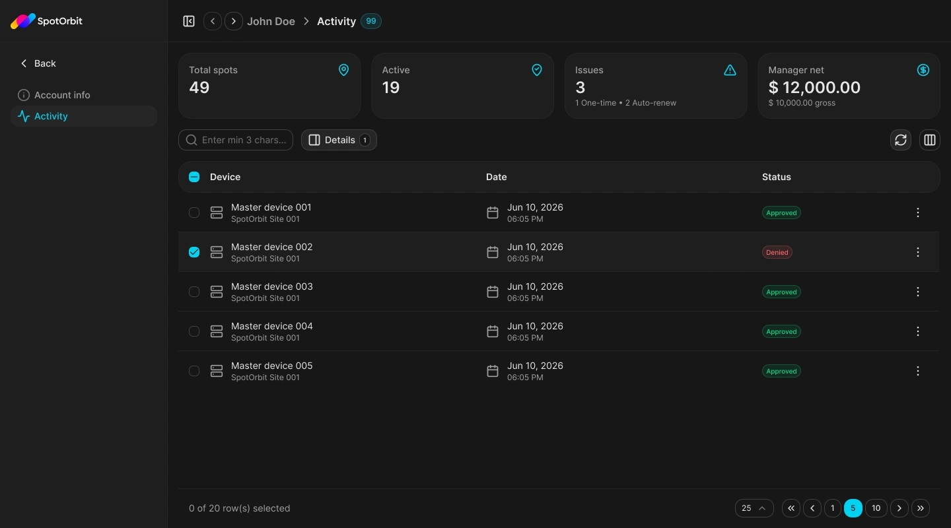Uncheck the Master device 002 checkbox
This screenshot has height=528, width=951.
tap(194, 252)
